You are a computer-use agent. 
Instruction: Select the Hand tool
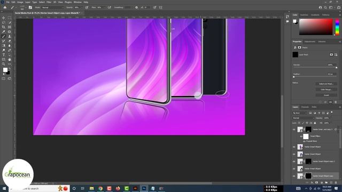(10, 59)
